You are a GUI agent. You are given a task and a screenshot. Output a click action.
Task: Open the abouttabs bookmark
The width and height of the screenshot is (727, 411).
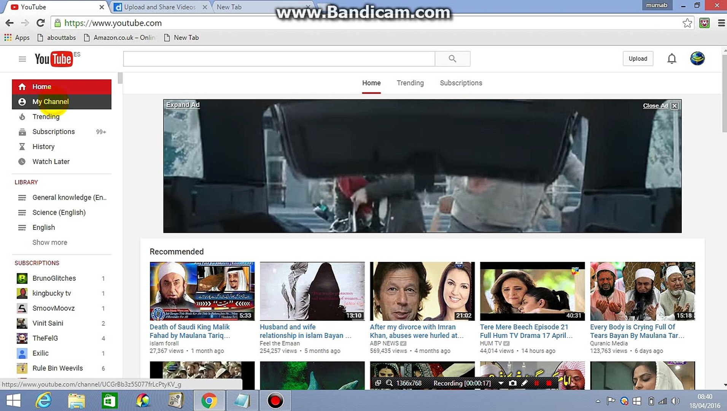pos(57,38)
